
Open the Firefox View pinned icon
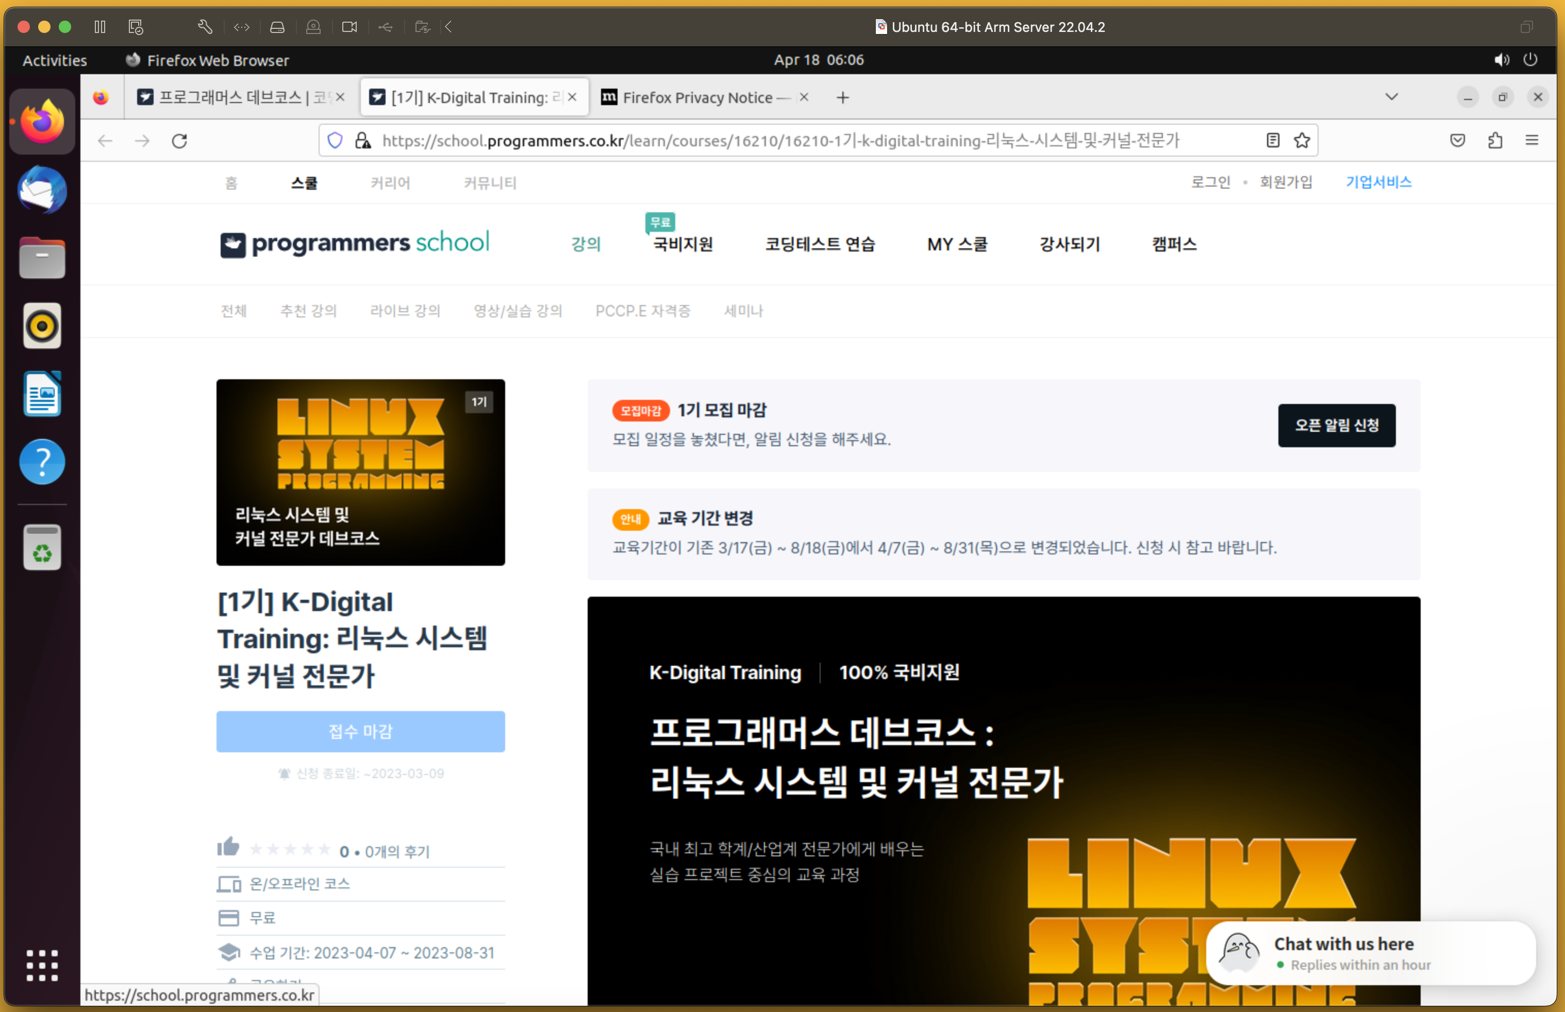101,98
